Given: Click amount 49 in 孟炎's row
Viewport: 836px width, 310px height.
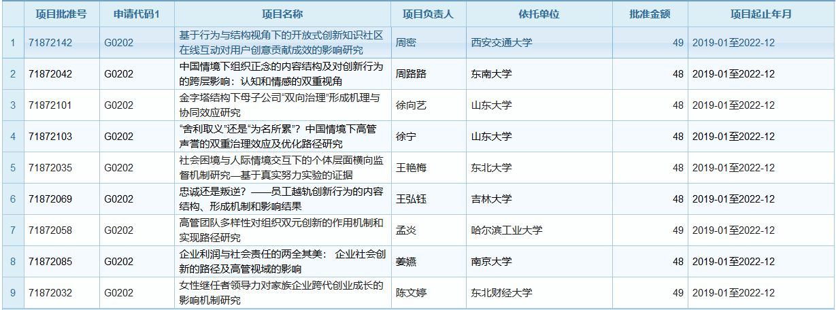Looking at the screenshot, I should 678,230.
